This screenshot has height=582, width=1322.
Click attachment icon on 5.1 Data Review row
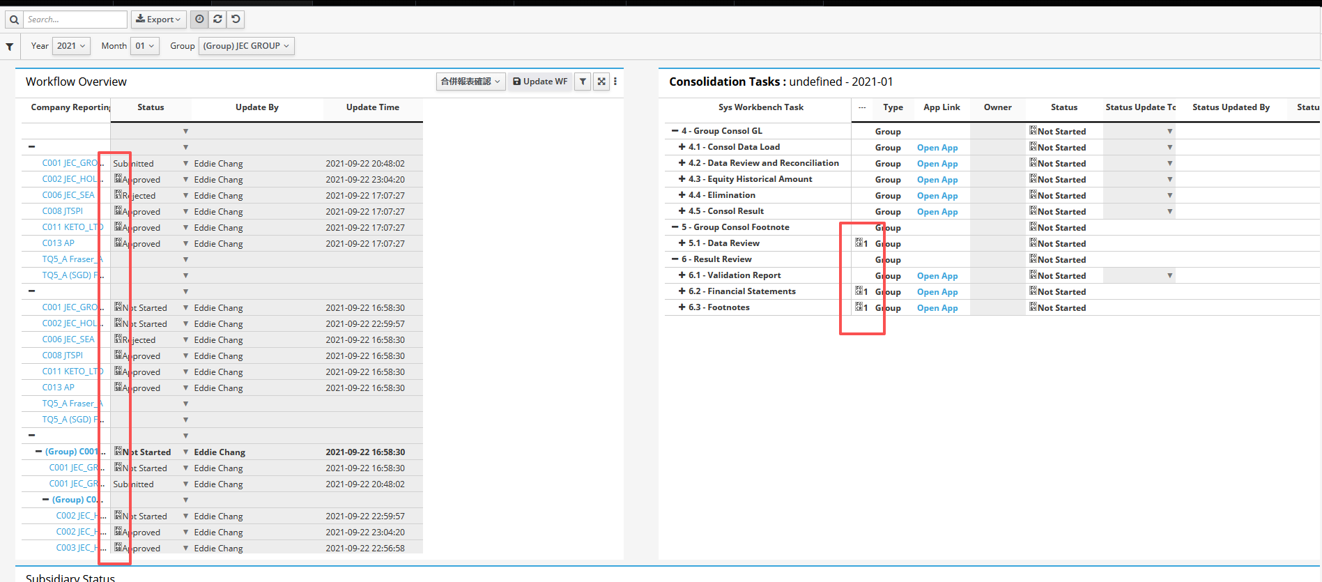tap(860, 243)
